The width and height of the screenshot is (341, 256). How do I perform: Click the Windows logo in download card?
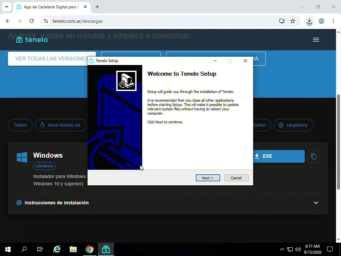click(x=22, y=157)
